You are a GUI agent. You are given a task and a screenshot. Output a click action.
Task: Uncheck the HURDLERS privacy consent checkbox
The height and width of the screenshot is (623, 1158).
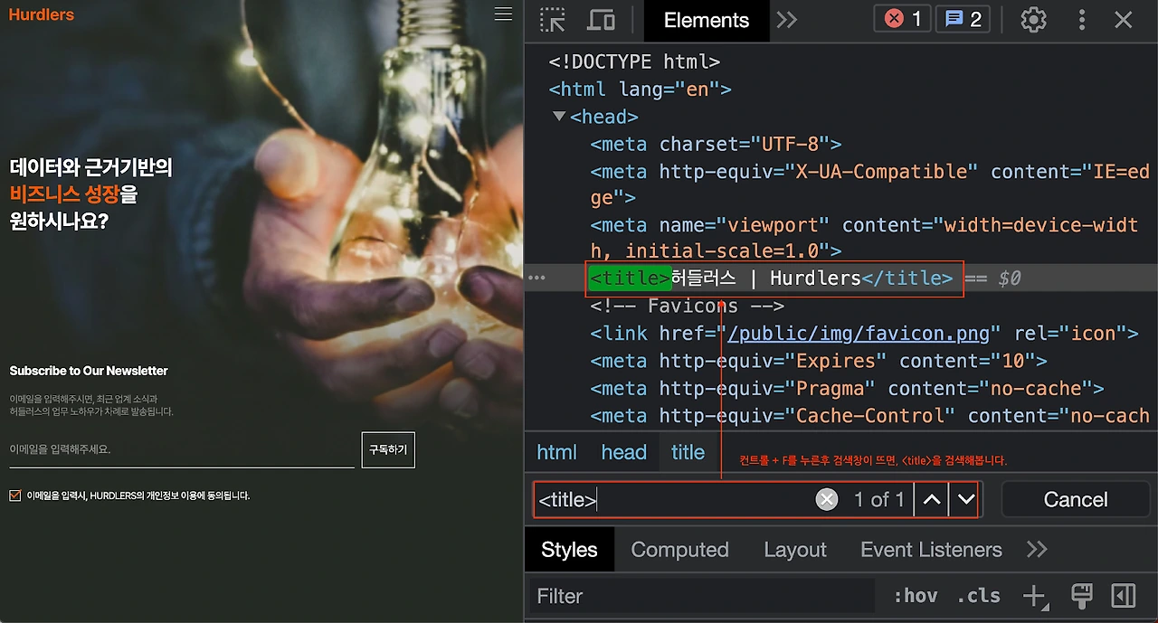tap(14, 496)
